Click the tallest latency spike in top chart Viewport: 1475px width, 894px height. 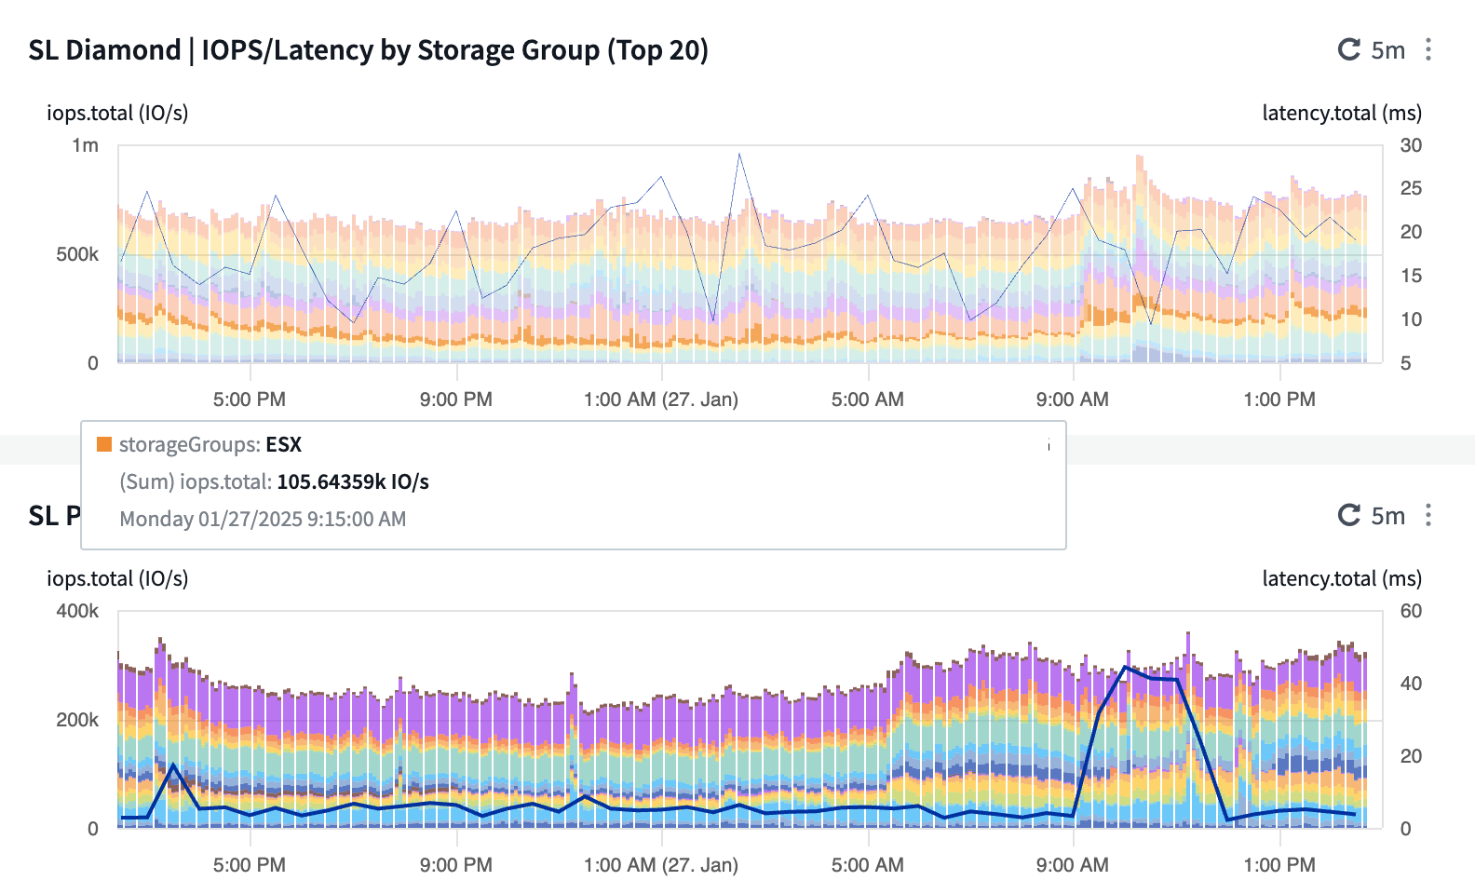[739, 155]
